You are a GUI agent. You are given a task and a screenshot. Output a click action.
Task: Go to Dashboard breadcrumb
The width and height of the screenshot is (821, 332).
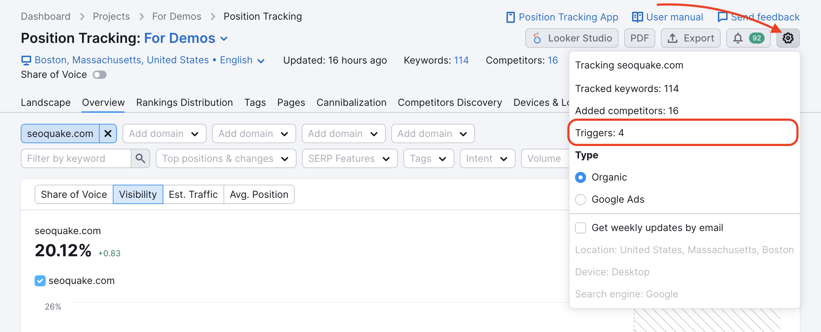[46, 16]
